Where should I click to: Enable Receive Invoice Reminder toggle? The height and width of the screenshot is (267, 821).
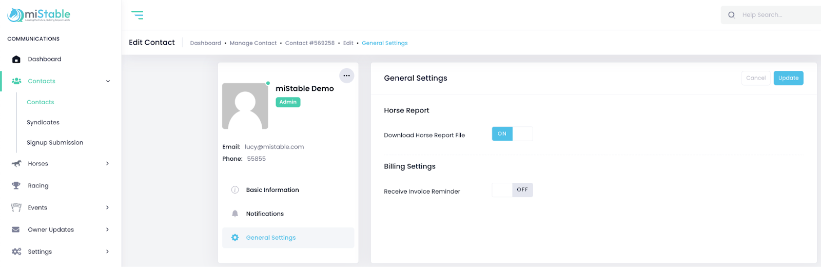click(512, 190)
